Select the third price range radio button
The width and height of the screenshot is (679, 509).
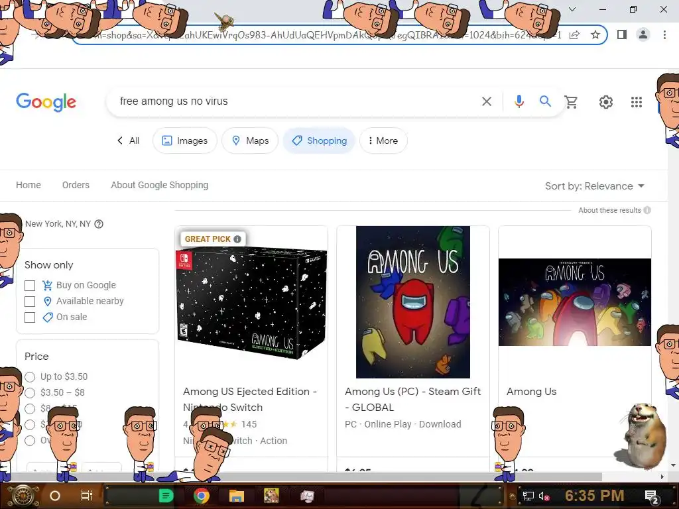30,408
